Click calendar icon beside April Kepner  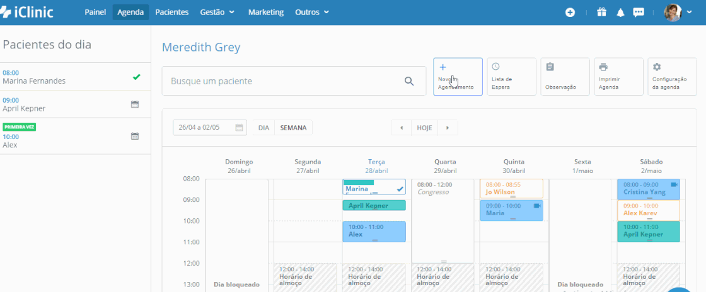tap(135, 104)
